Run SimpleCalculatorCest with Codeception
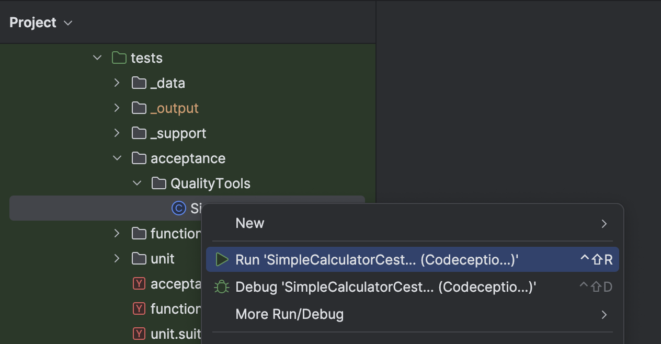Image resolution: width=661 pixels, height=344 pixels. [377, 260]
